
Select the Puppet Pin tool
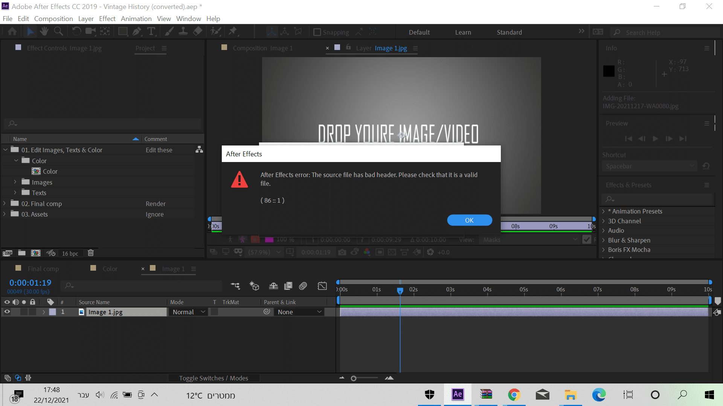[233, 32]
